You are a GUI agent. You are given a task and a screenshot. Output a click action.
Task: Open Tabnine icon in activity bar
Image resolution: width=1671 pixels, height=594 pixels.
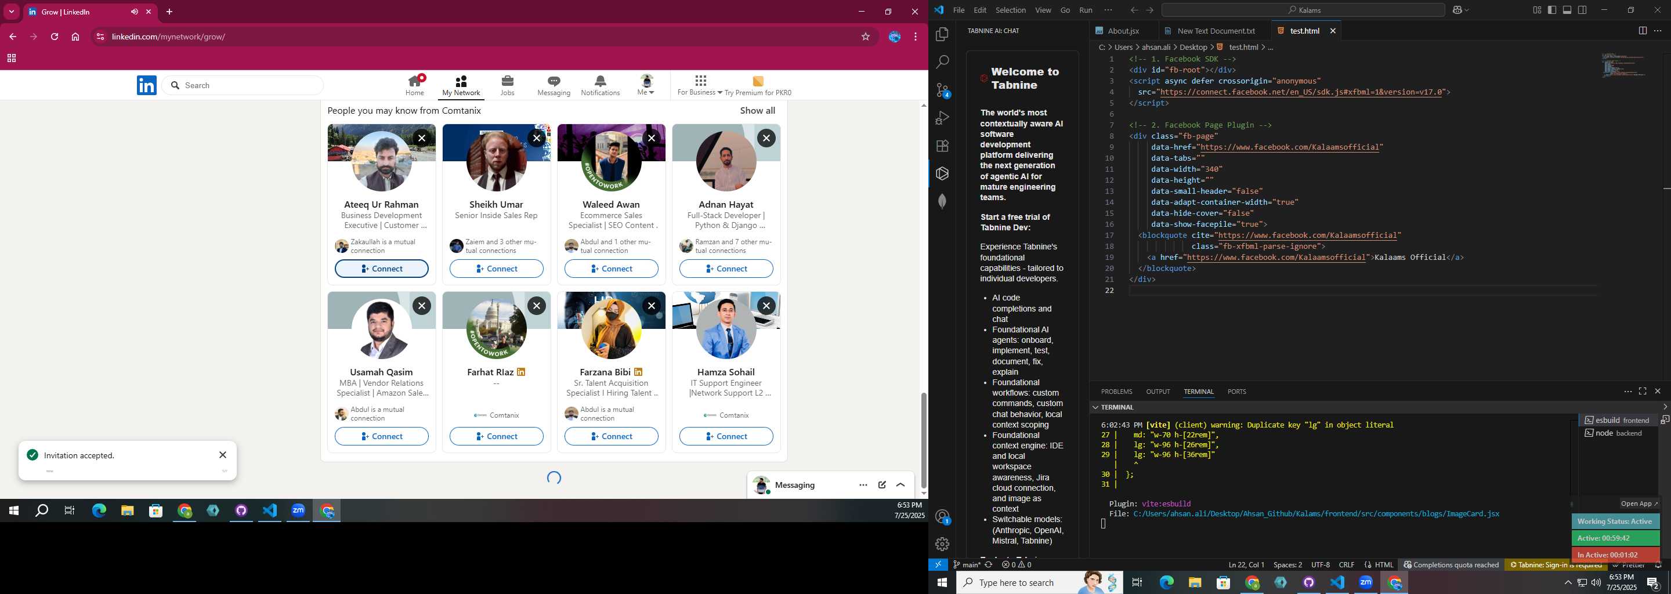(x=942, y=174)
